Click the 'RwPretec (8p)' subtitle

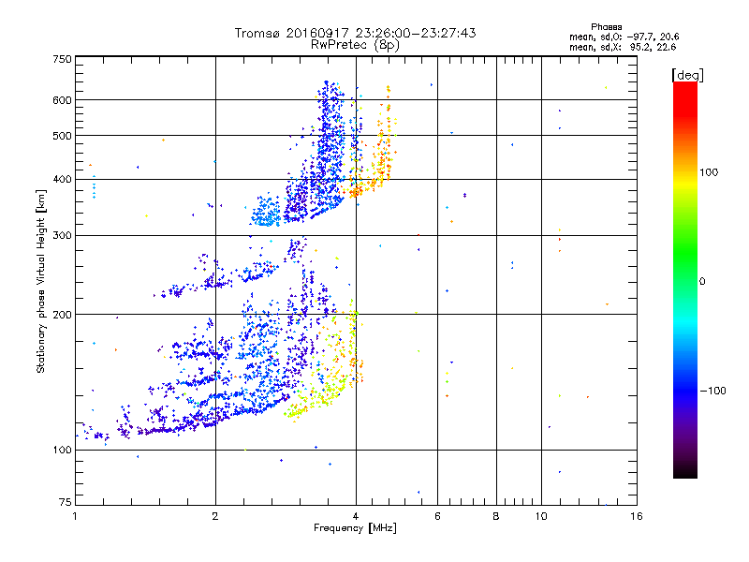(355, 45)
